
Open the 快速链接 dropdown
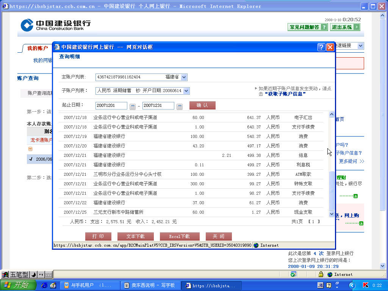coord(361,45)
